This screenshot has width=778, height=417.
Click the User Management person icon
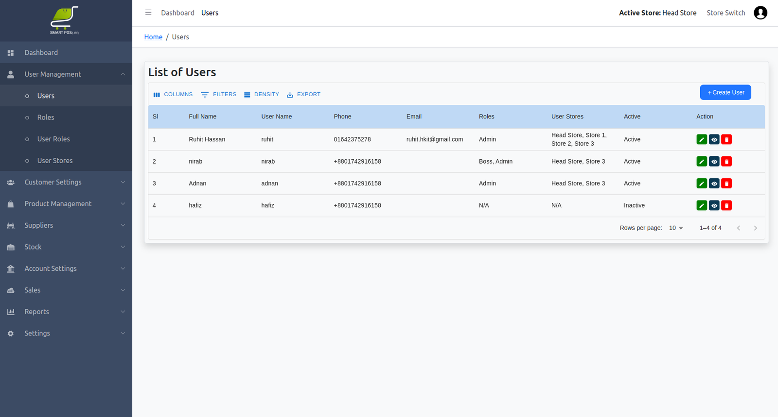pyautogui.click(x=11, y=74)
